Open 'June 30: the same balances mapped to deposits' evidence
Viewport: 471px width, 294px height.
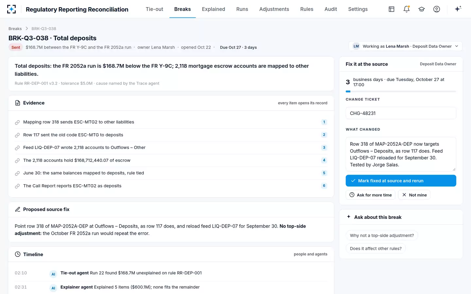(171, 173)
